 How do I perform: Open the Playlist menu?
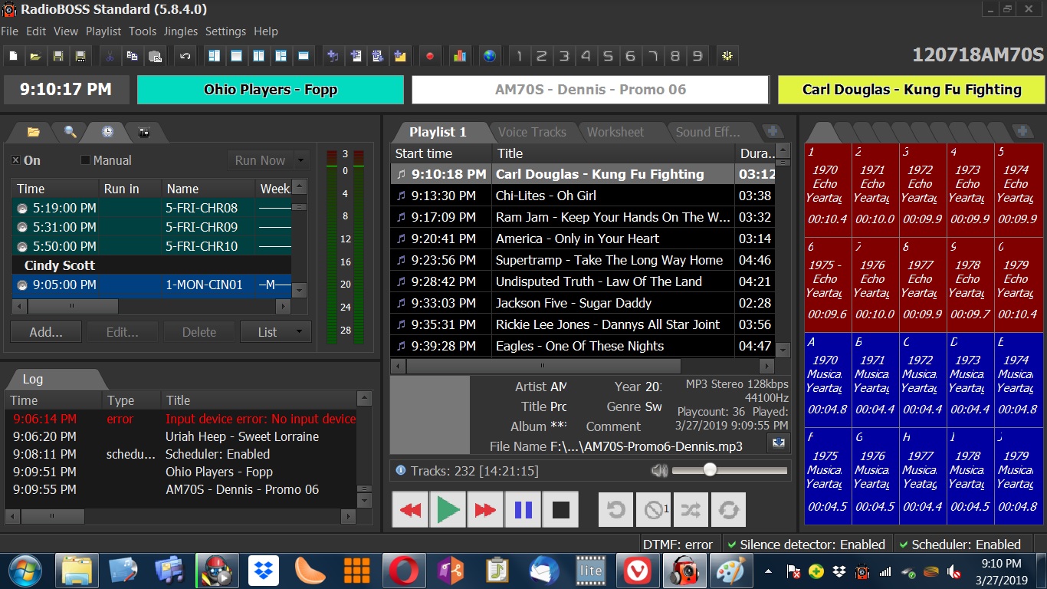click(103, 31)
